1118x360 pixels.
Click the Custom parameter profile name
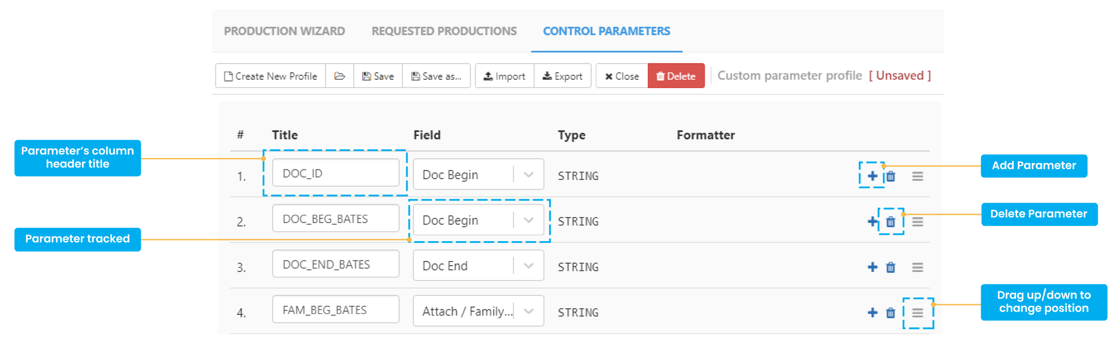click(790, 76)
